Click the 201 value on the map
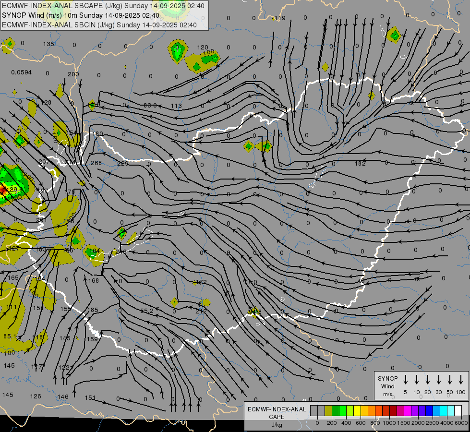470x432 pixels. click(41, 220)
